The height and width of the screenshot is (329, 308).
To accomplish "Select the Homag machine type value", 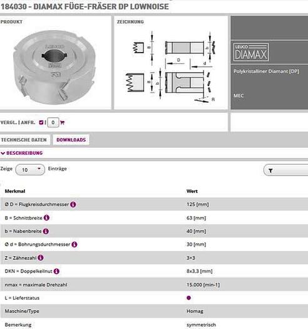I will click(x=195, y=311).
